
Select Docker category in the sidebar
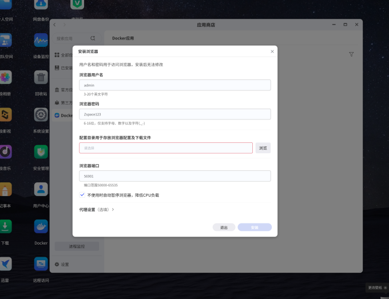click(x=63, y=115)
